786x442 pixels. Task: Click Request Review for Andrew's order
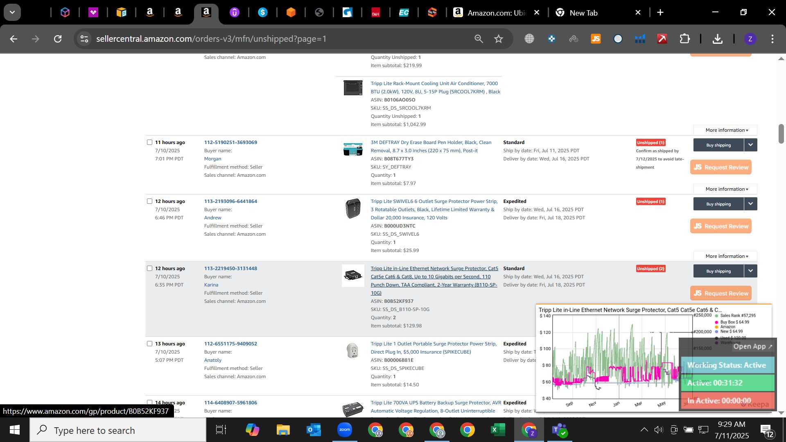[x=721, y=226]
